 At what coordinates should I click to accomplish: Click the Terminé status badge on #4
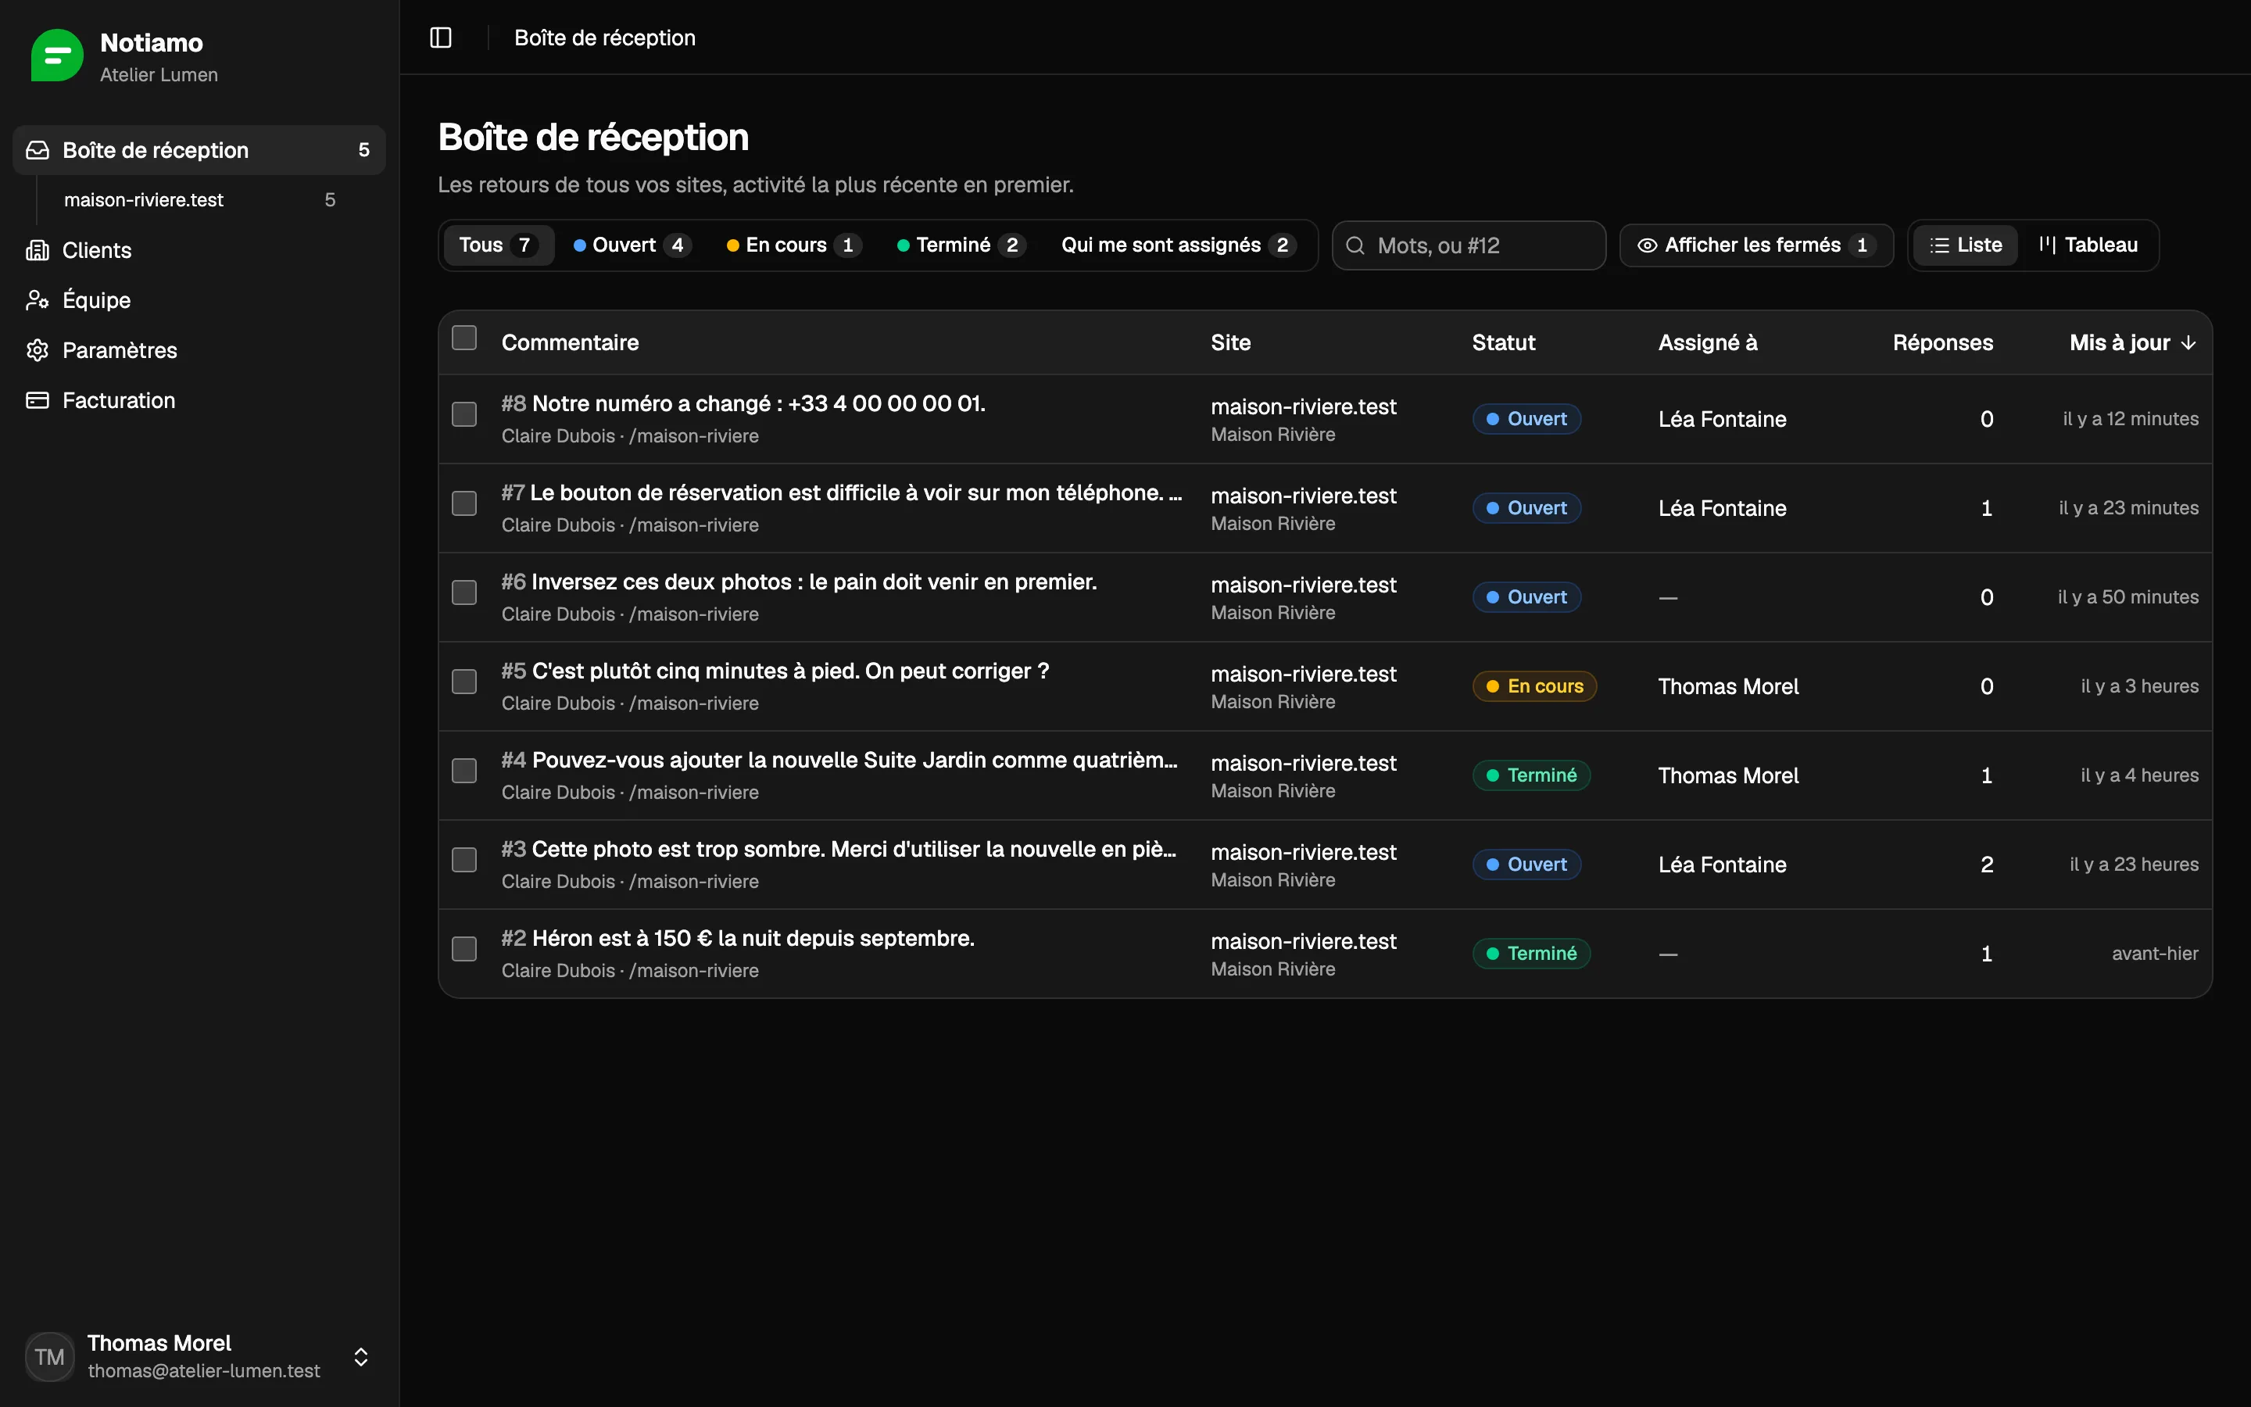pyautogui.click(x=1532, y=775)
